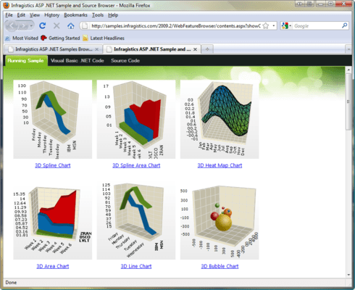Open the 3D Area Chart link
The width and height of the screenshot is (355, 290).
pos(53,266)
